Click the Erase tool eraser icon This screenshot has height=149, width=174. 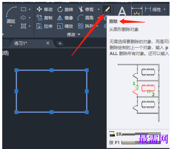(107, 9)
